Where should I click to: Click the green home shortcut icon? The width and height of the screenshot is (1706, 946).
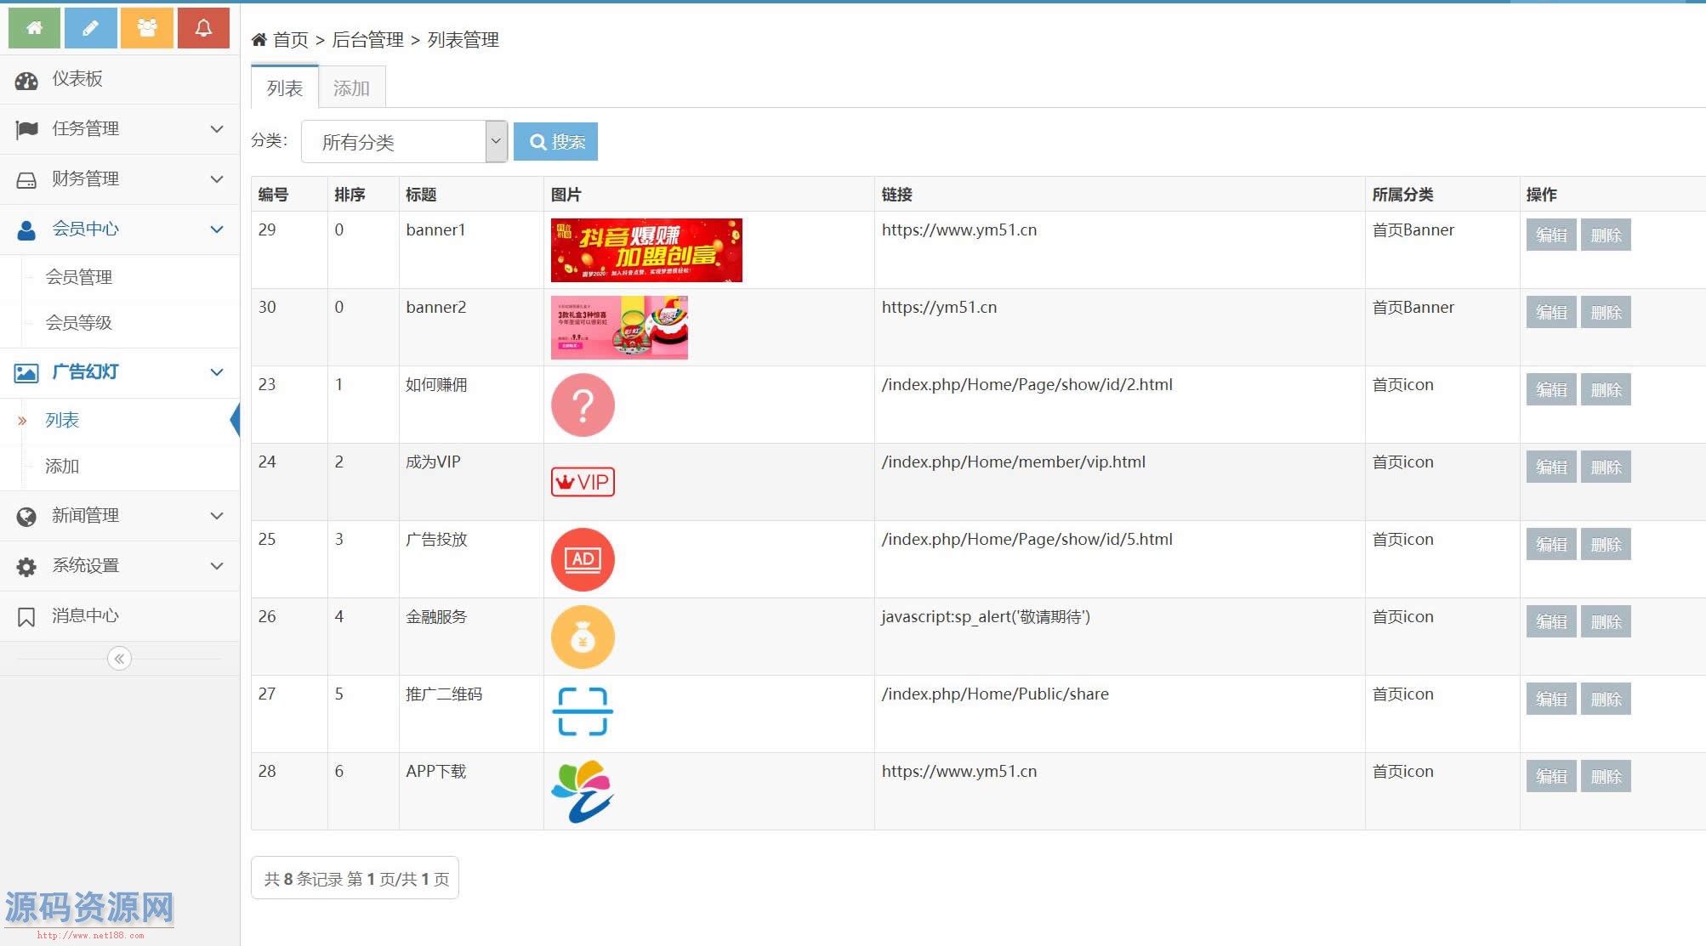pos(34,28)
